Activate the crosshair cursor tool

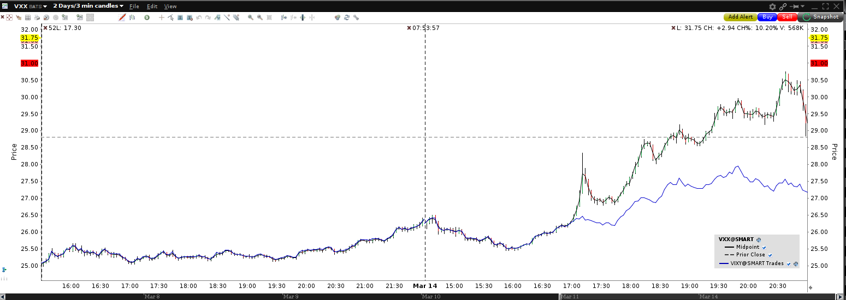(161, 17)
